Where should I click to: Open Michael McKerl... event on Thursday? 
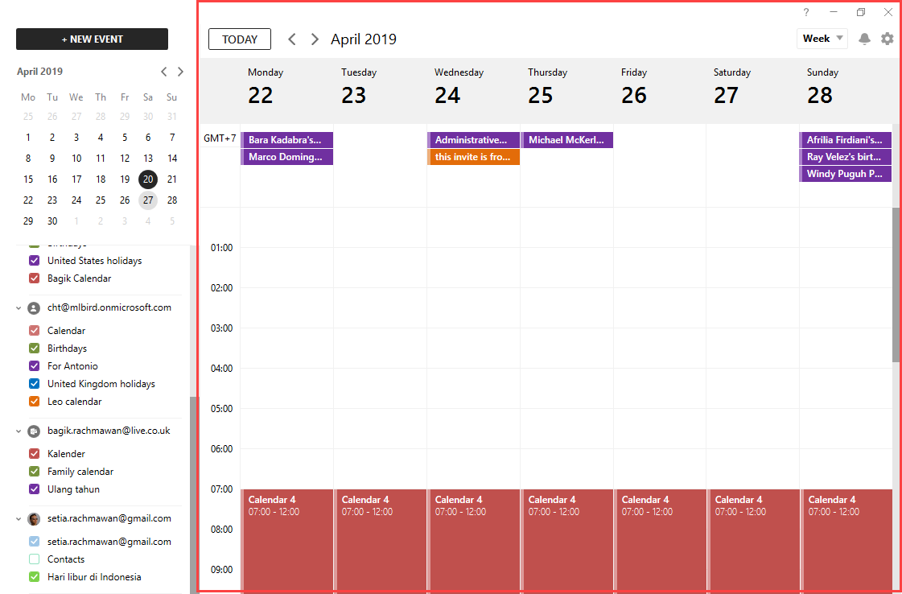(x=567, y=140)
